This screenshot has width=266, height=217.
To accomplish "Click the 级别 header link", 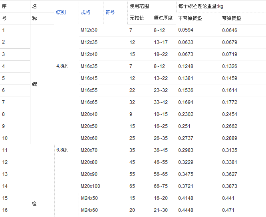I will click(x=61, y=12).
